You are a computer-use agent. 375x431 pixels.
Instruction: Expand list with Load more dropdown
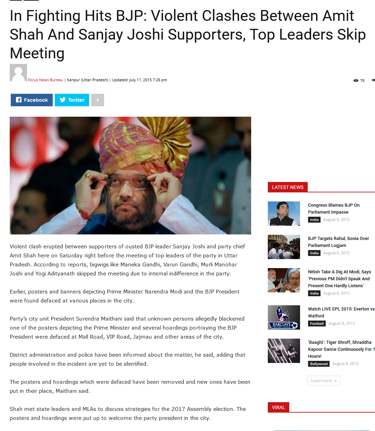click(x=324, y=381)
